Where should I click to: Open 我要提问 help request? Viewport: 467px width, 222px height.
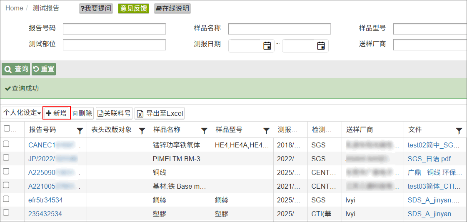pos(96,8)
